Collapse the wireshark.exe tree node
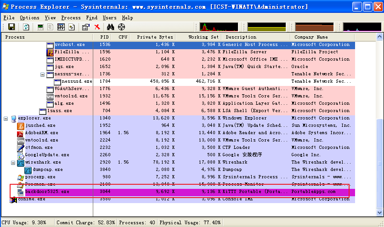 [x=13, y=163]
